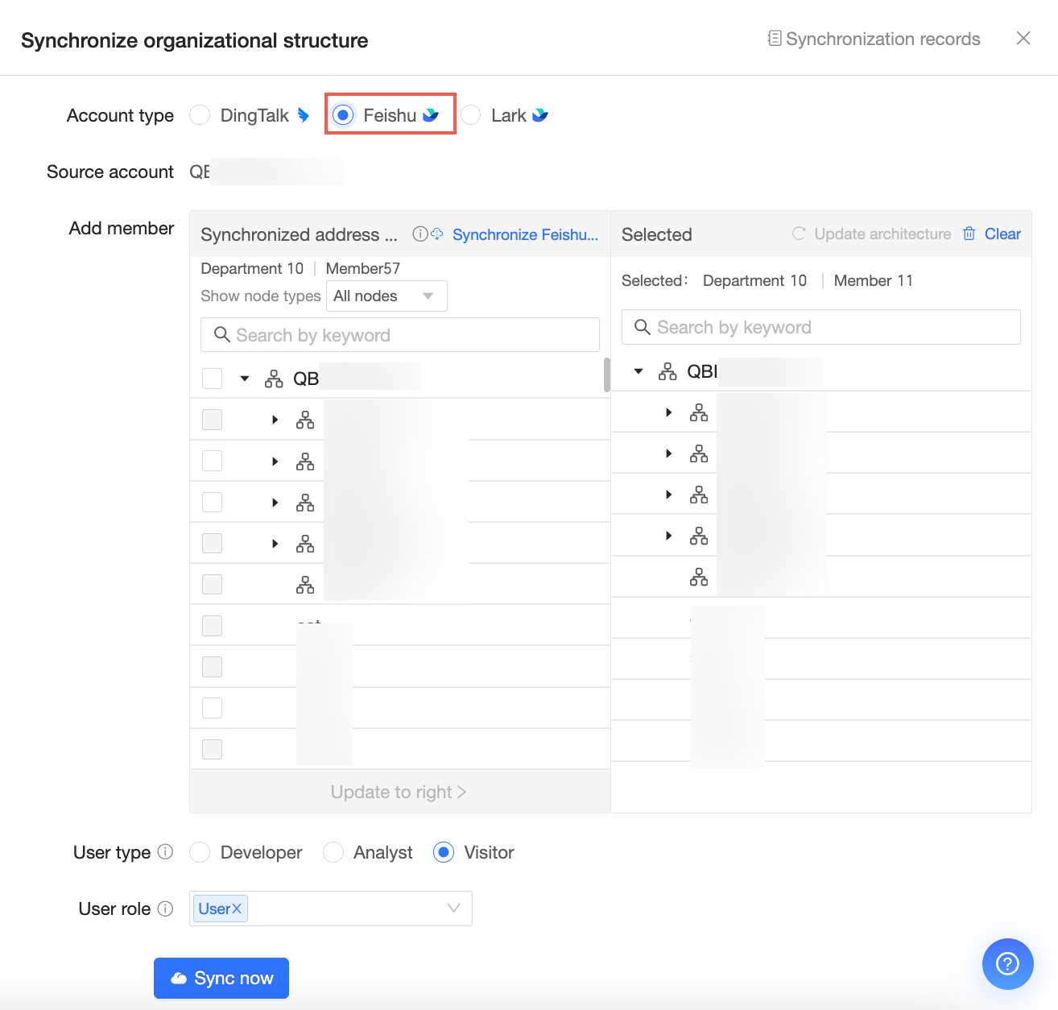This screenshot has height=1010, width=1058.
Task: Open the All nodes type dropdown
Action: [x=386, y=296]
